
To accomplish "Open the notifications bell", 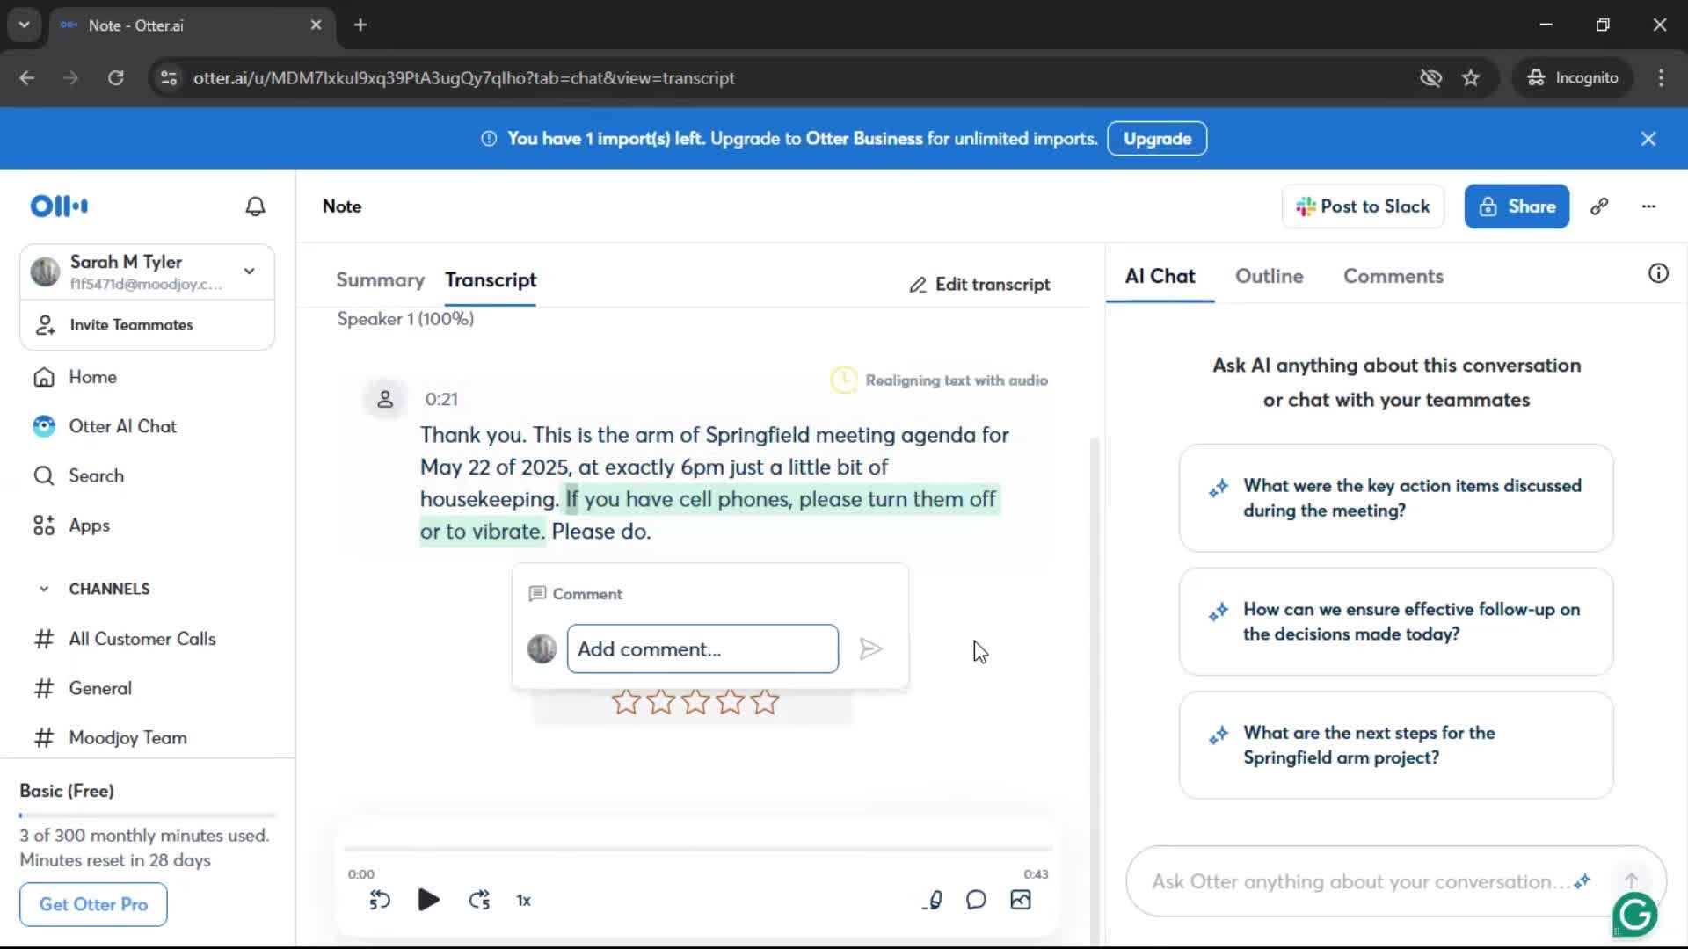I will [x=255, y=206].
